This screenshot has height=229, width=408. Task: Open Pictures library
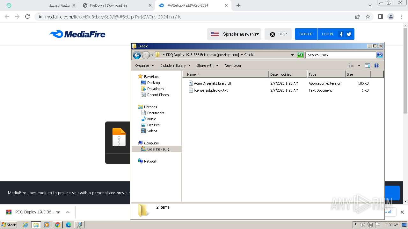(x=153, y=125)
